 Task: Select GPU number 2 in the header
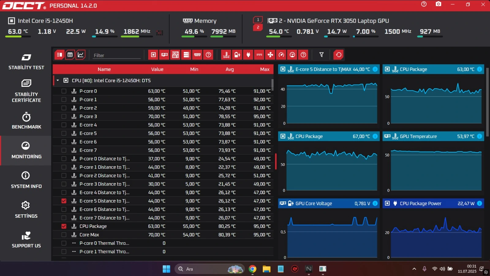click(258, 28)
